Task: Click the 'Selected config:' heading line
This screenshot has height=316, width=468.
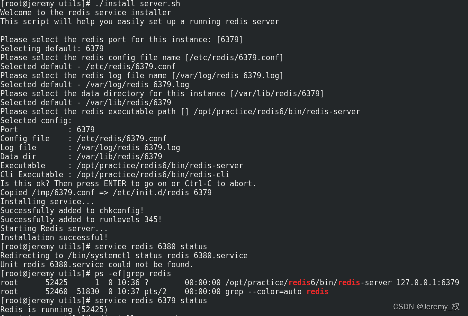Action: 36,121
